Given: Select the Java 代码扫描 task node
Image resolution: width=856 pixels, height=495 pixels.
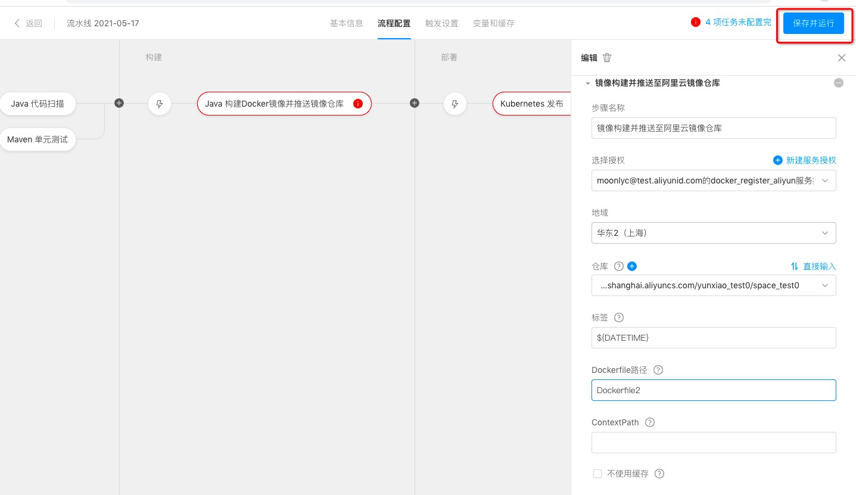Looking at the screenshot, I should pyautogui.click(x=38, y=104).
